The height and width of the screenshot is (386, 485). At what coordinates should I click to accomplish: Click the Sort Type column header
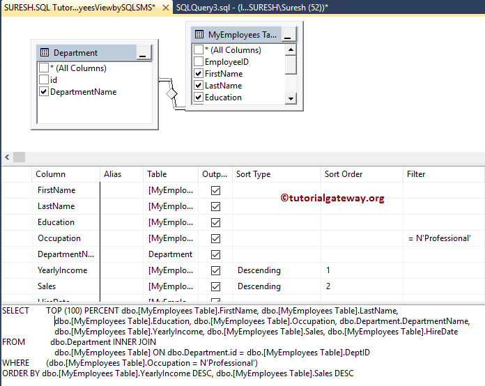pyautogui.click(x=277, y=174)
